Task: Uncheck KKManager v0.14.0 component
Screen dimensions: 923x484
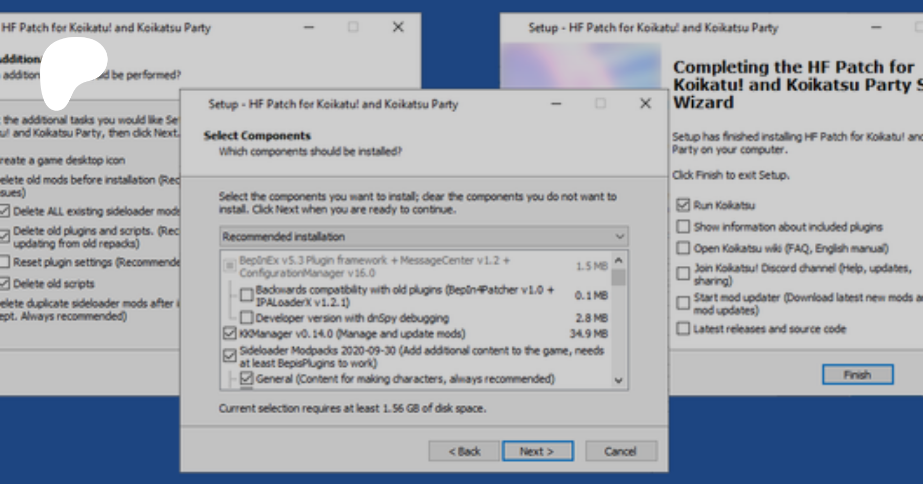Action: (230, 333)
